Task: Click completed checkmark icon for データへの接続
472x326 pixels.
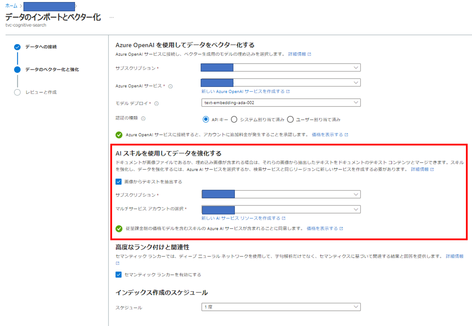Action: coord(17,47)
